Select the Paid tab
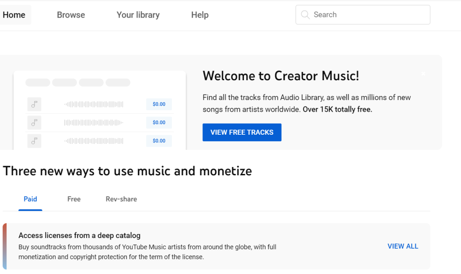The image size is (461, 274). pos(30,199)
